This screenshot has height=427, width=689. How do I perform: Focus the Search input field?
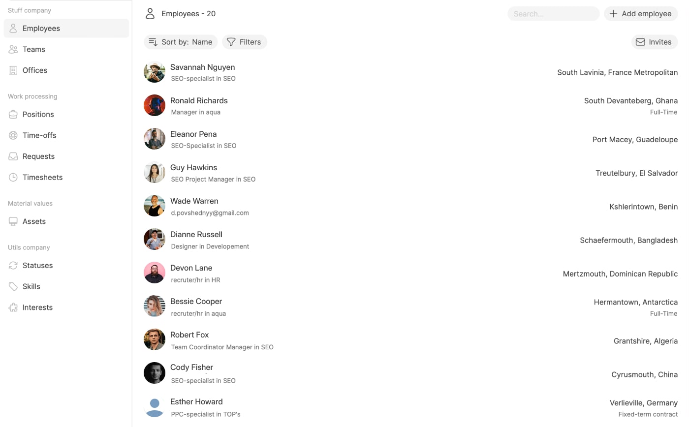[x=554, y=14]
